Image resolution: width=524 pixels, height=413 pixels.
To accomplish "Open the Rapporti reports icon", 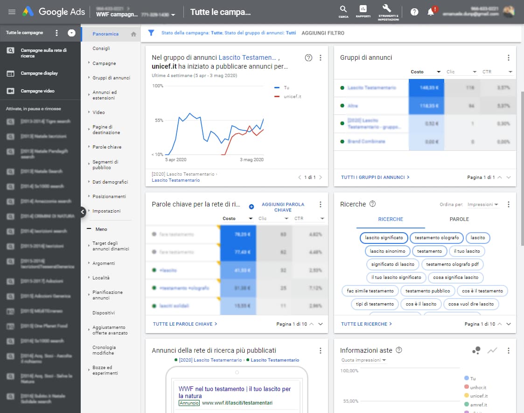I will 363,11.
